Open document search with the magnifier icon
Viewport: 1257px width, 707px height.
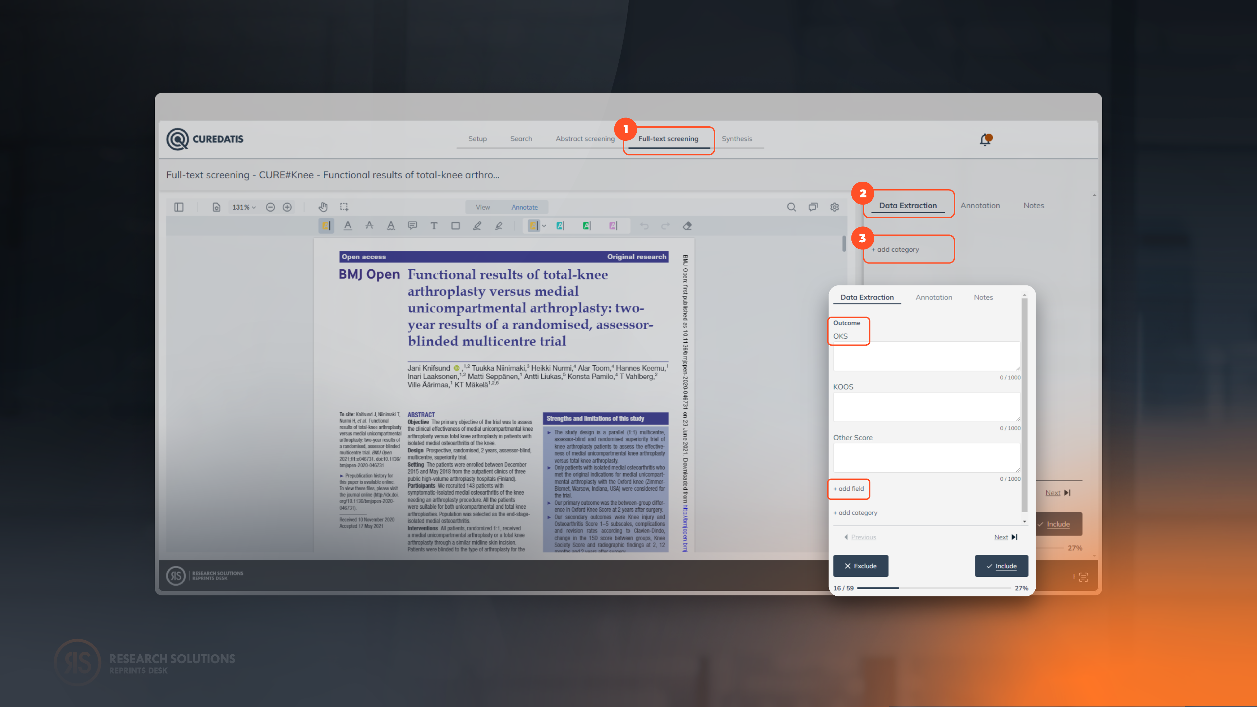pos(792,207)
